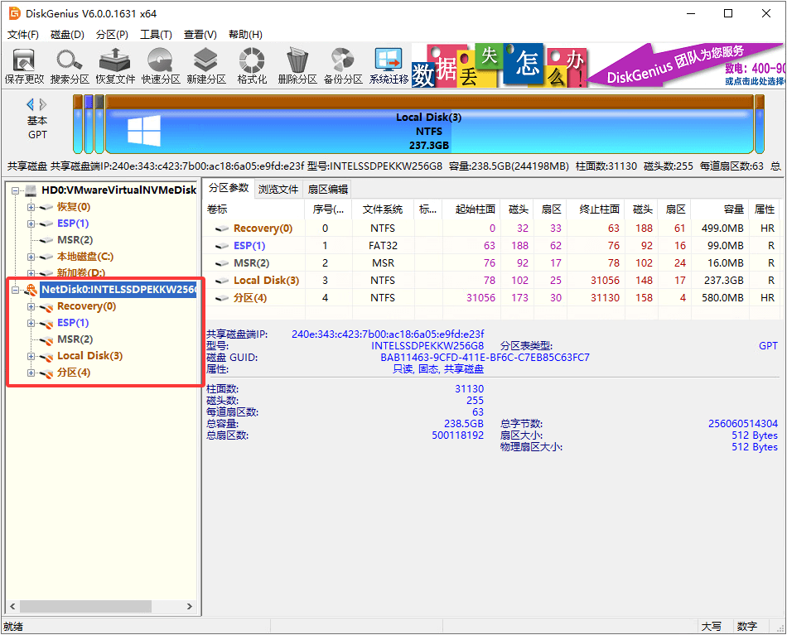The height and width of the screenshot is (635, 787).
Task: Click the tree scrollbar right arrow
Action: click(x=189, y=606)
